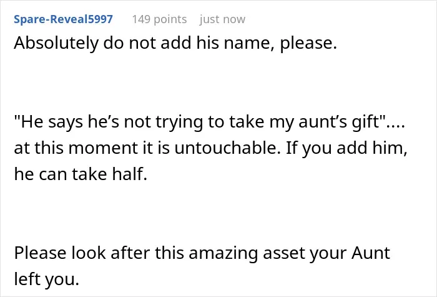Click the word 'points' beside the number 149
This screenshot has height=297, width=437.
(x=170, y=20)
